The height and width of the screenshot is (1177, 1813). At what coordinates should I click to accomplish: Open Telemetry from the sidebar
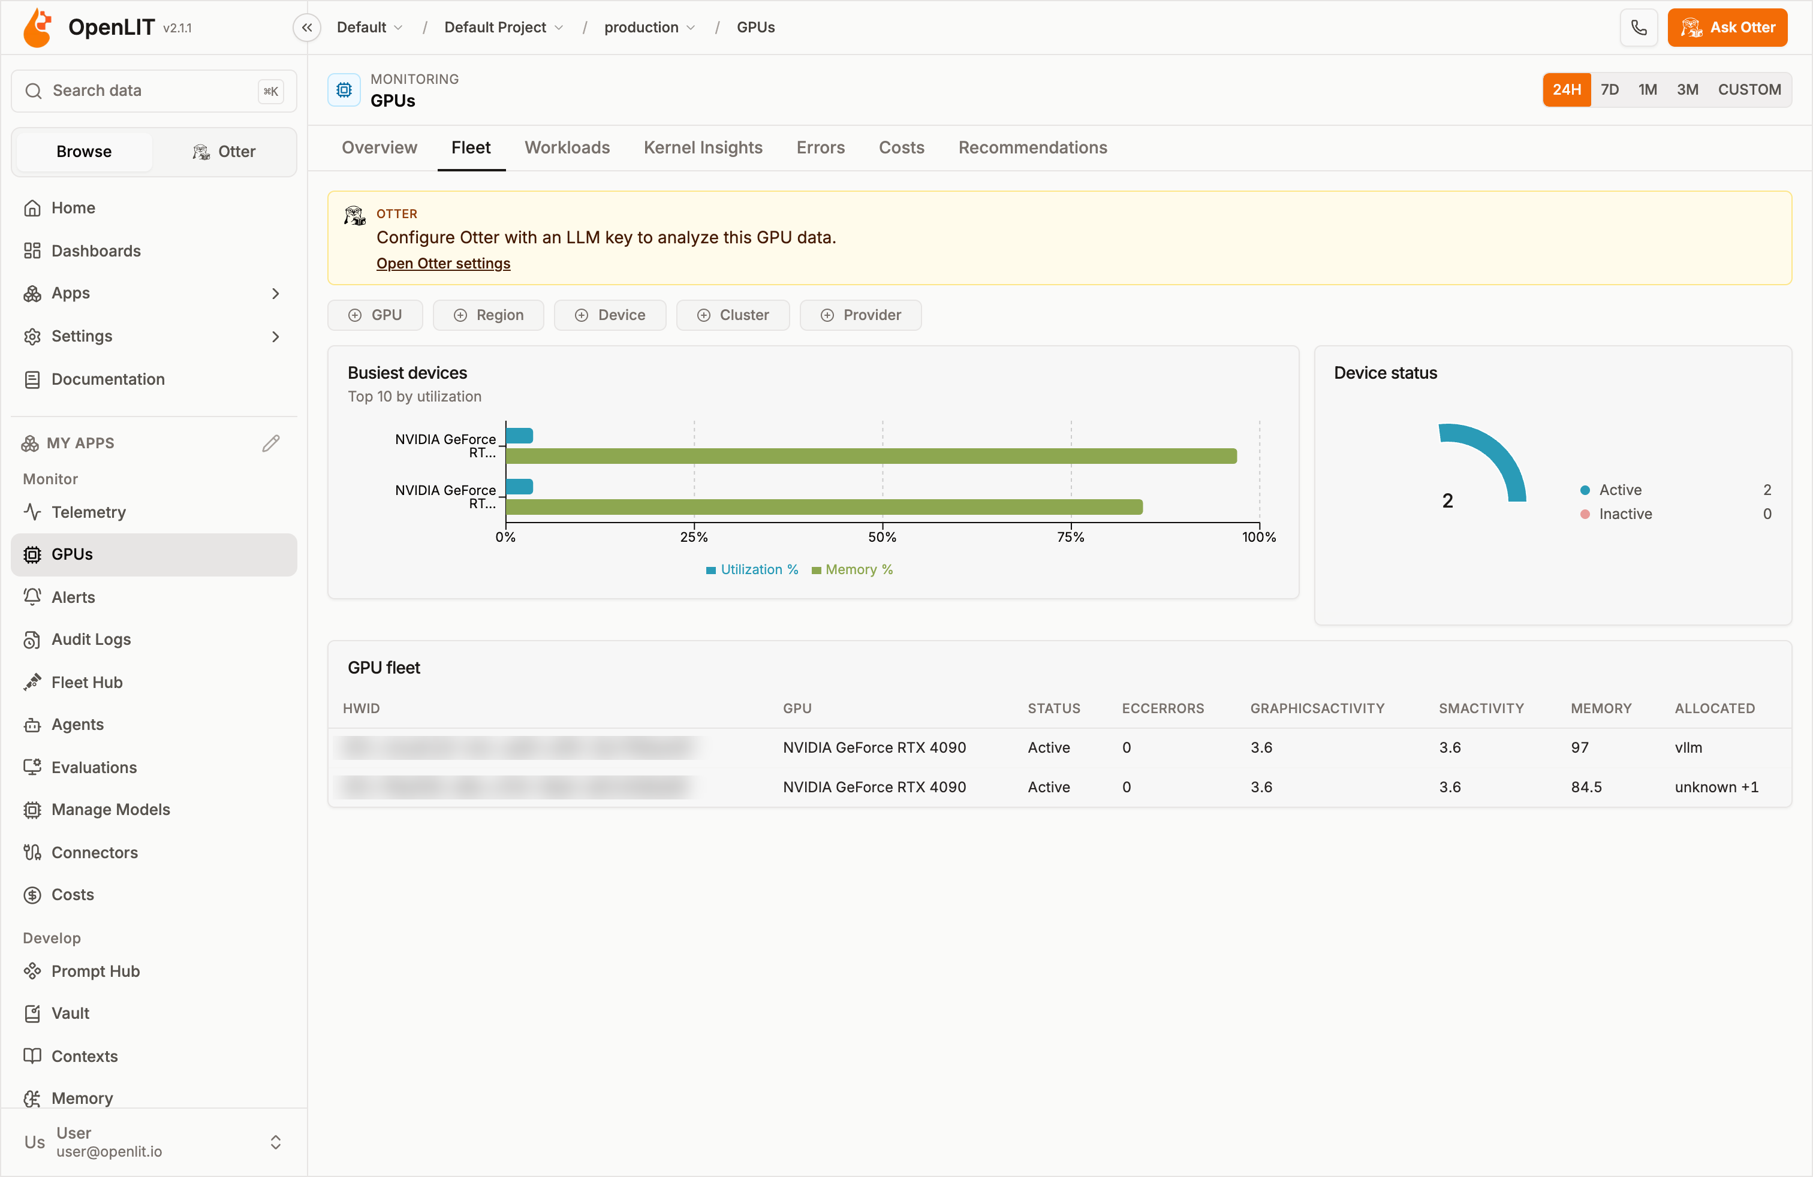pos(154,512)
